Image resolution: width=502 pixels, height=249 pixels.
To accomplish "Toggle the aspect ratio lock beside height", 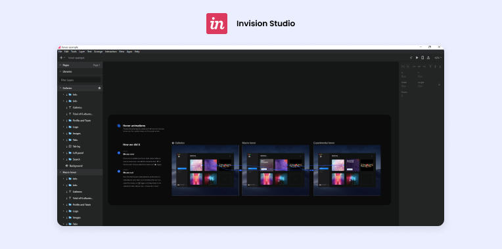I will 439,85.
